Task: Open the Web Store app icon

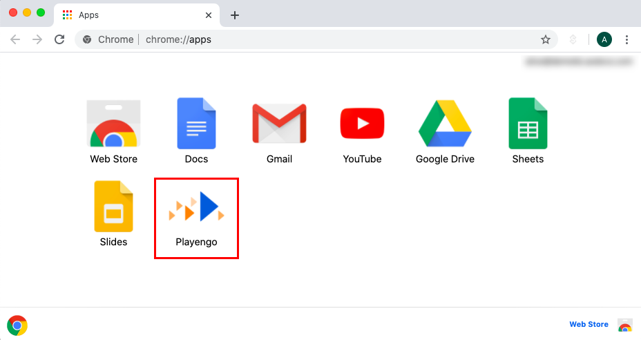Action: point(114,124)
